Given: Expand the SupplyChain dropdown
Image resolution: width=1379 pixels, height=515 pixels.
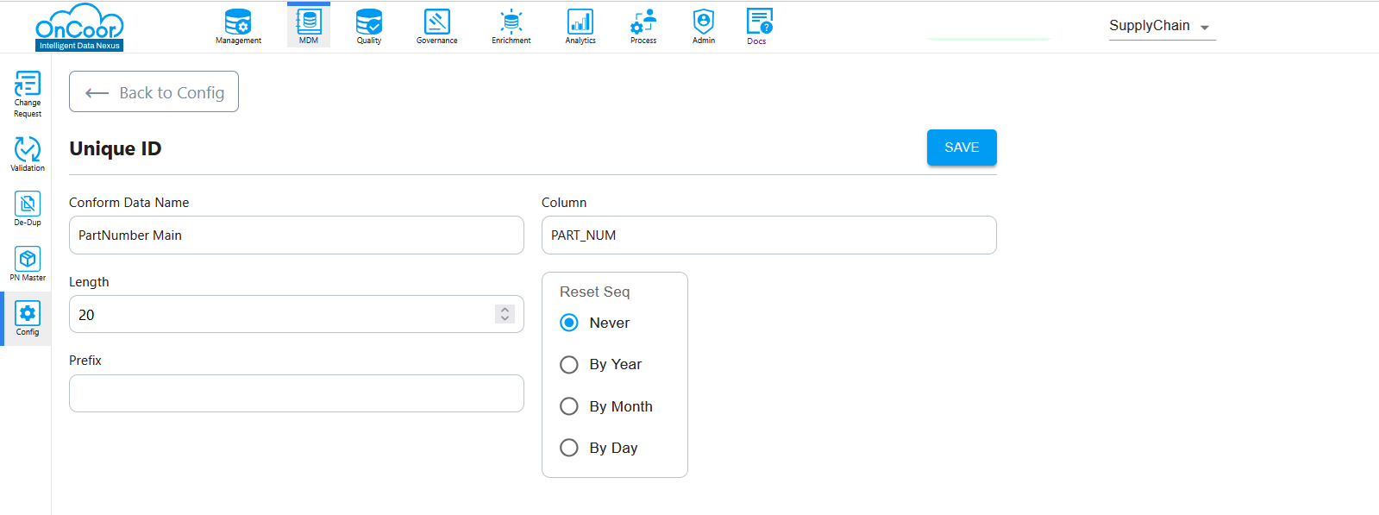Looking at the screenshot, I should click(1162, 27).
